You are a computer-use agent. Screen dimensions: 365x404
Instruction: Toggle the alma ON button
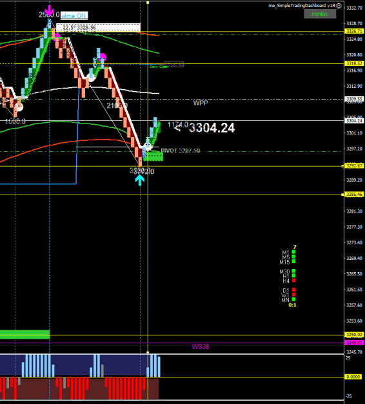74,16
